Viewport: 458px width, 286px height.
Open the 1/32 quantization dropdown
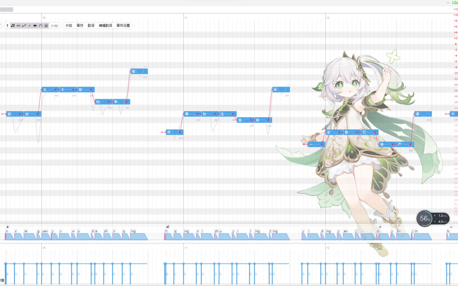pos(54,26)
